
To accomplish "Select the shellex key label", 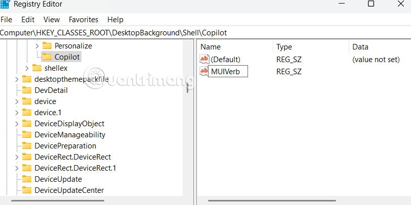I will pyautogui.click(x=56, y=68).
